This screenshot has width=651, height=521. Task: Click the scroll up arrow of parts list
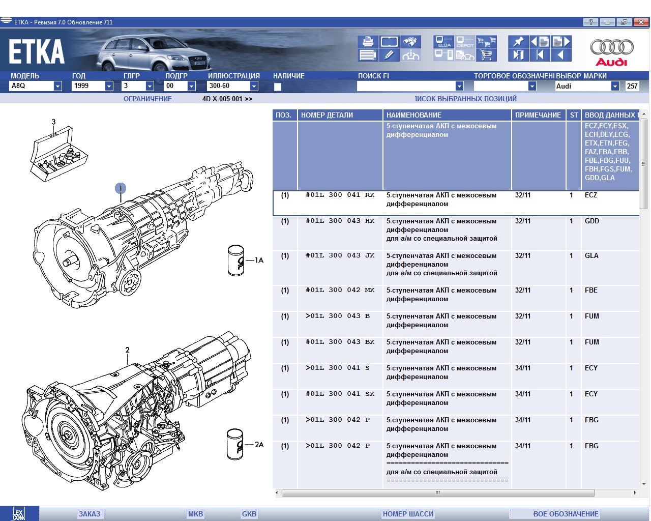644,114
